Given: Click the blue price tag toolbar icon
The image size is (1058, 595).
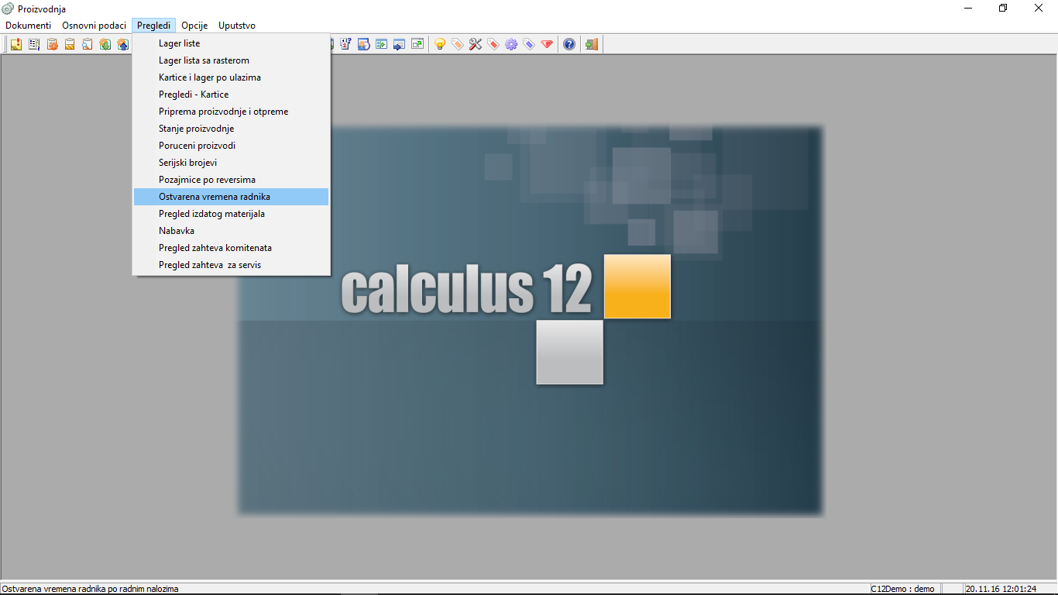Looking at the screenshot, I should point(529,44).
